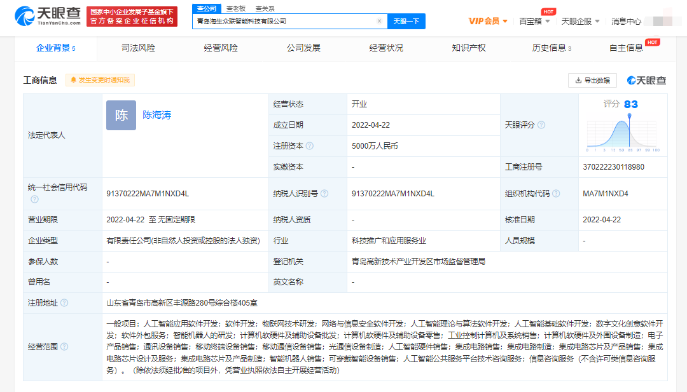The height and width of the screenshot is (392, 687).
Task: Click the 天眼一下 search button
Action: click(x=406, y=21)
